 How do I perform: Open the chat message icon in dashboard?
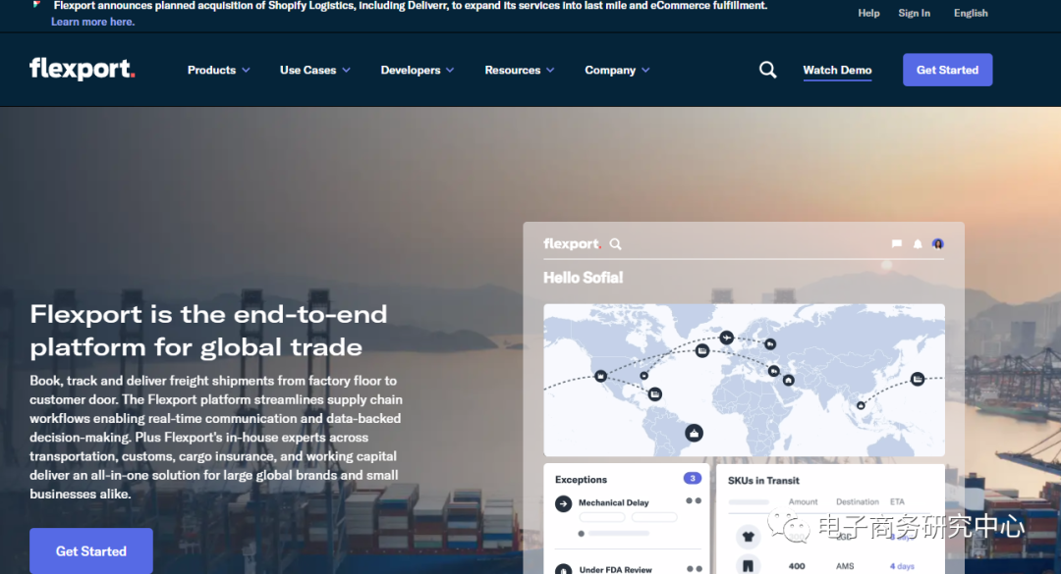click(897, 244)
